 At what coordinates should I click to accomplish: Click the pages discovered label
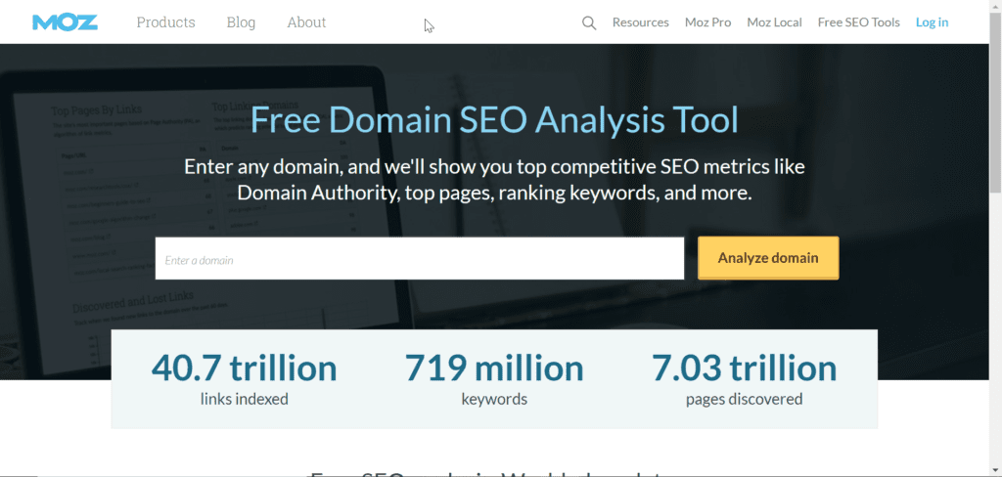pos(744,399)
